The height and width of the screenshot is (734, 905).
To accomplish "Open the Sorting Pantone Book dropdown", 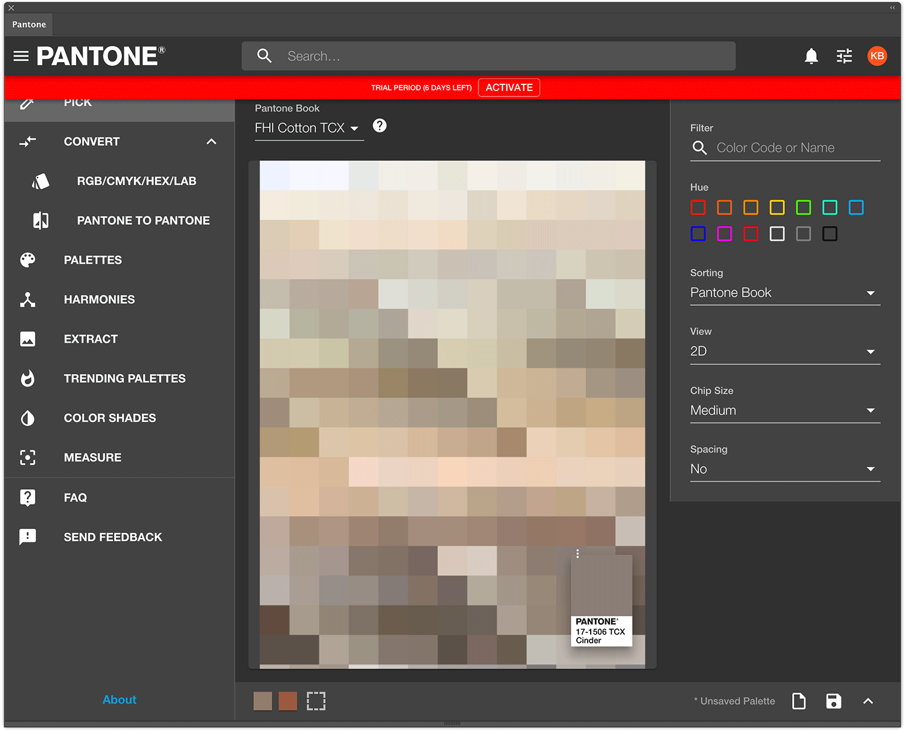I will tap(785, 293).
